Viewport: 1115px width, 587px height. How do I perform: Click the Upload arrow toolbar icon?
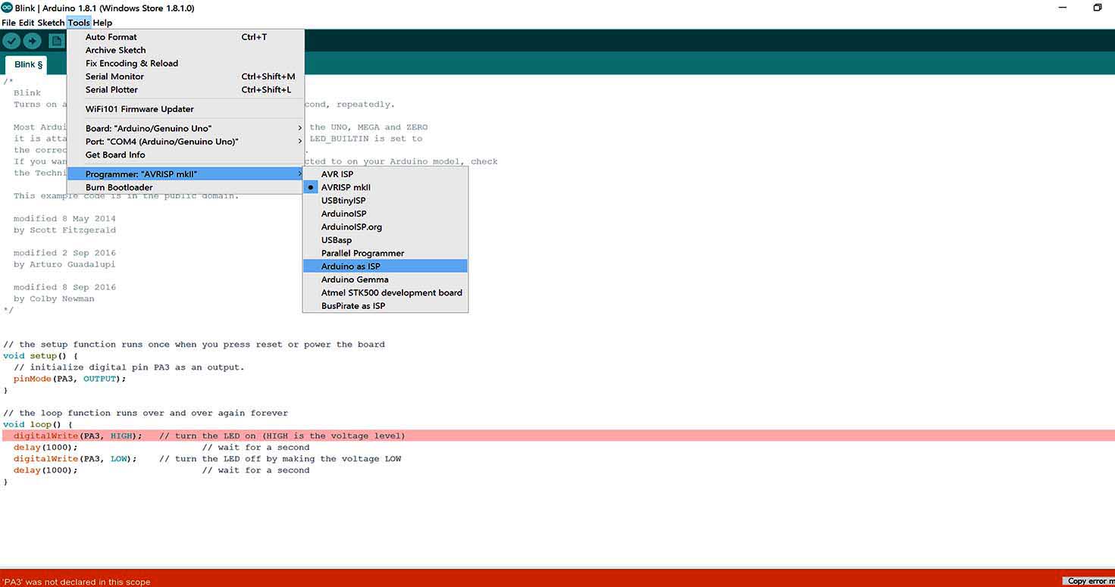(x=32, y=41)
